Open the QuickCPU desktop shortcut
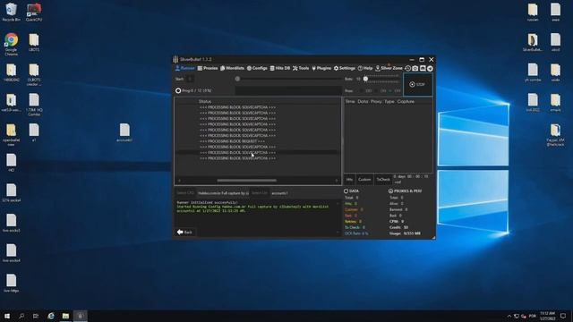 [34, 12]
